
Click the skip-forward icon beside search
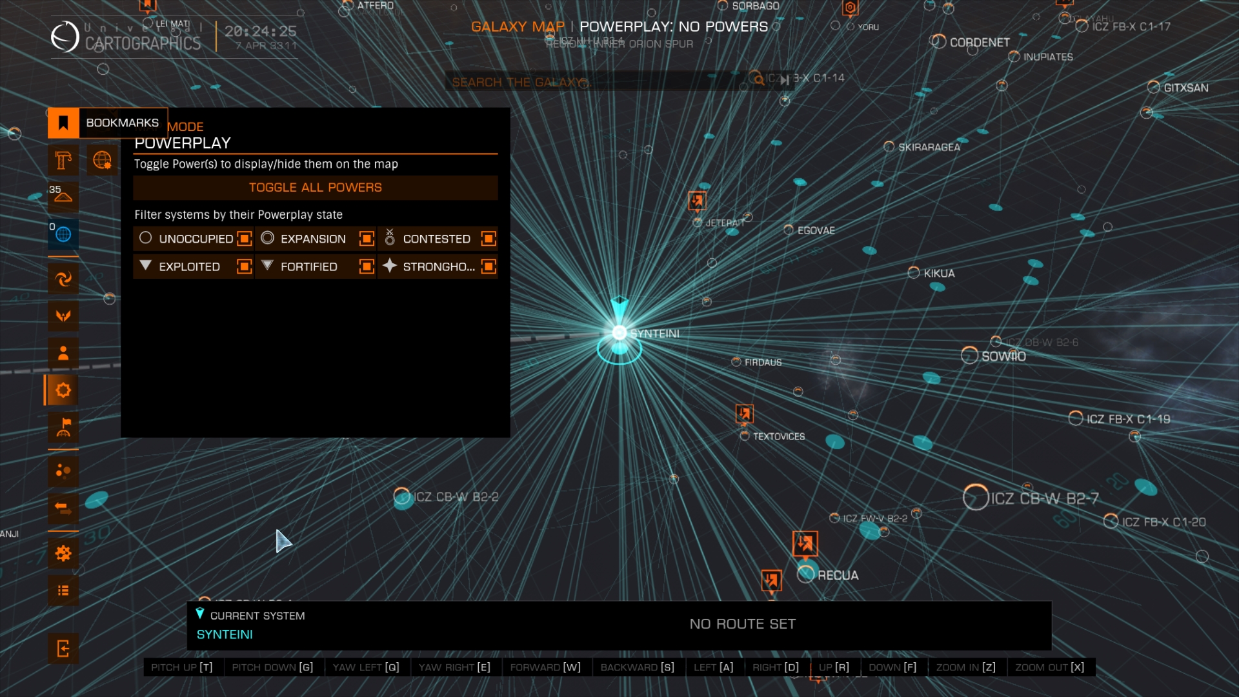coord(785,80)
